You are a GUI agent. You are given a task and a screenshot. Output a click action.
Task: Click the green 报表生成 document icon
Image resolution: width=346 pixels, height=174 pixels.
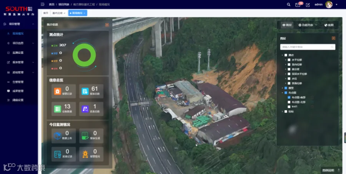[85, 136]
